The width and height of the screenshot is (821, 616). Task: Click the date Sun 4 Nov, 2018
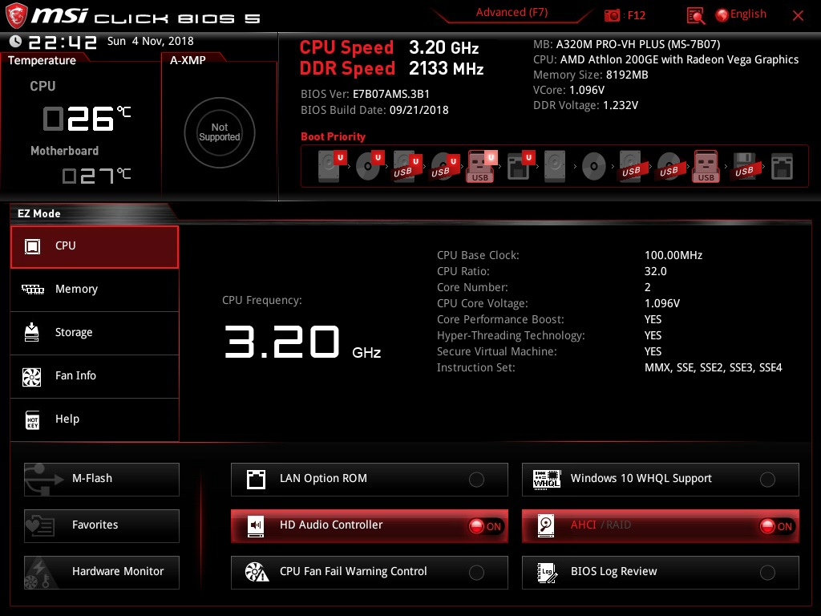pyautogui.click(x=150, y=41)
